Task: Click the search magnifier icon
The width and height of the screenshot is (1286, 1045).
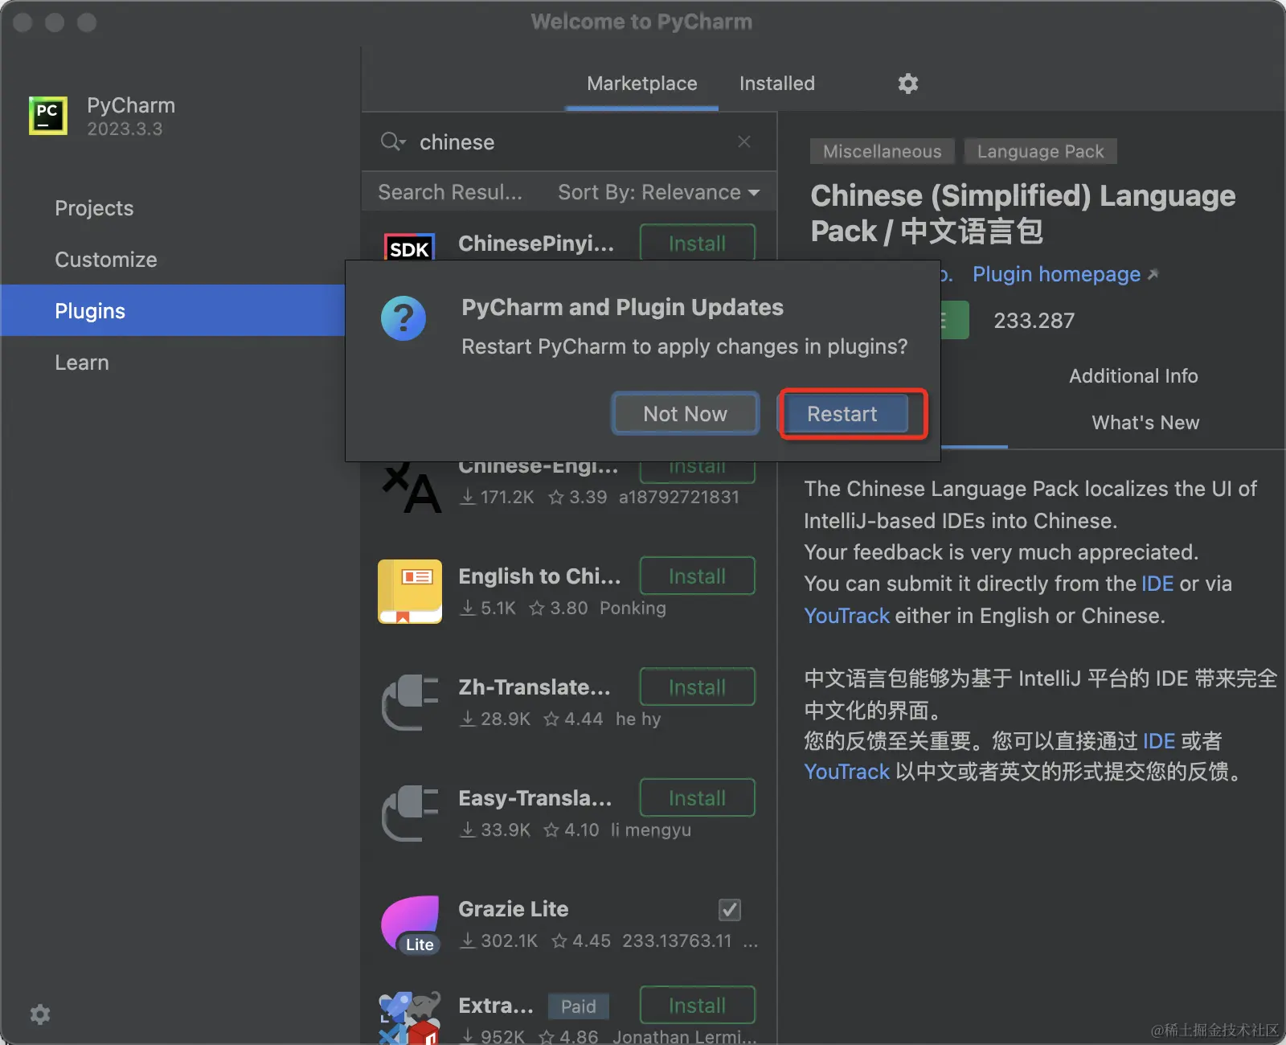Action: [392, 142]
